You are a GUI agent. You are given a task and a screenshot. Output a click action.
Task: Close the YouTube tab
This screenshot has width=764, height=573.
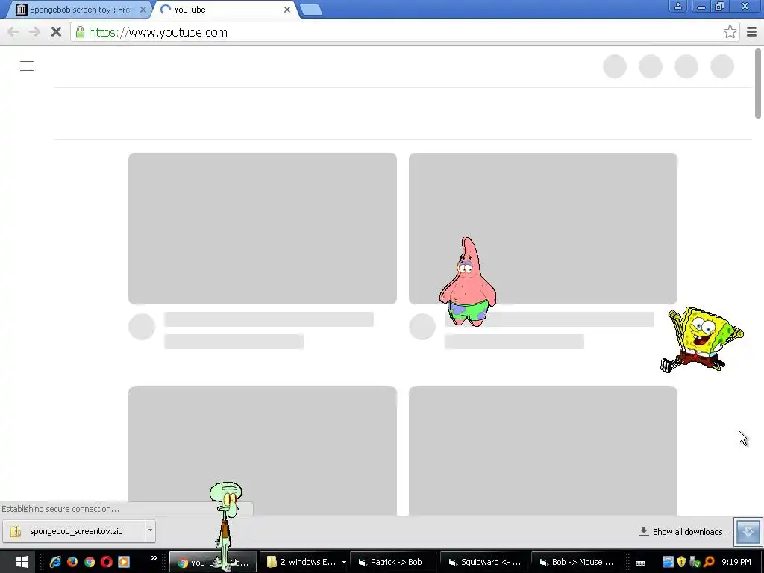(x=287, y=9)
